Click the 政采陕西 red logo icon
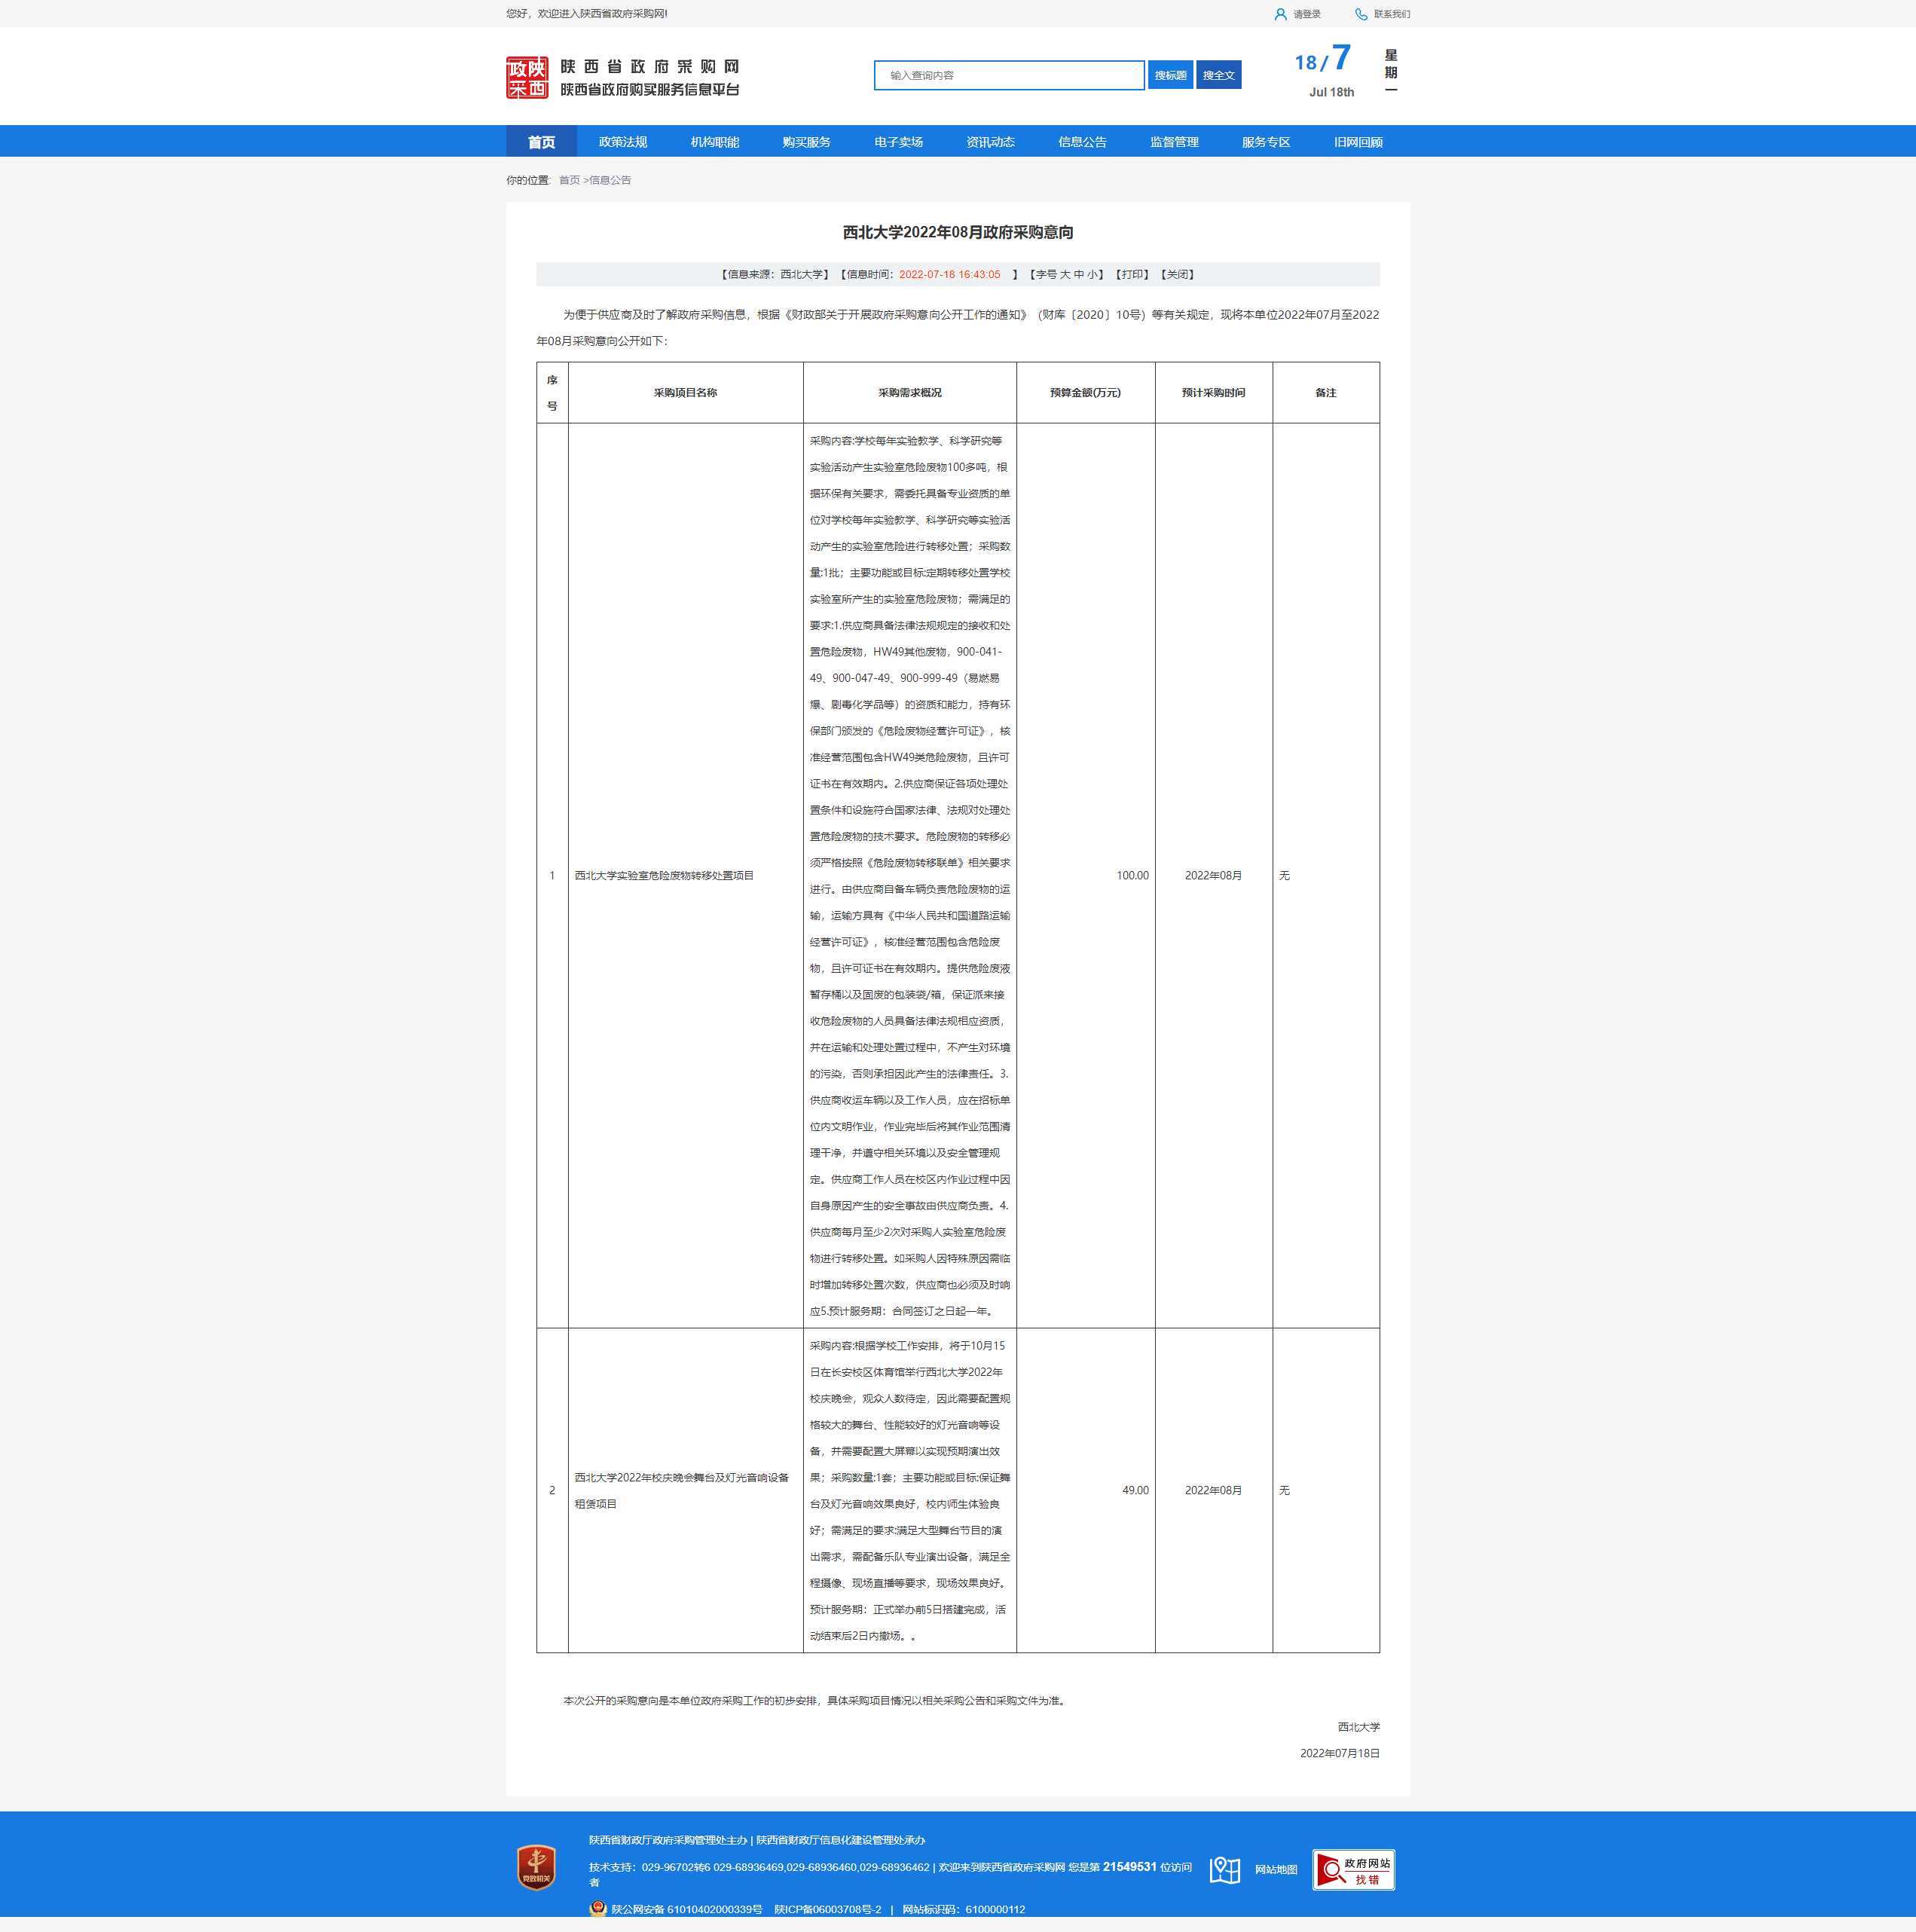The width and height of the screenshot is (1916, 1932). tap(527, 77)
